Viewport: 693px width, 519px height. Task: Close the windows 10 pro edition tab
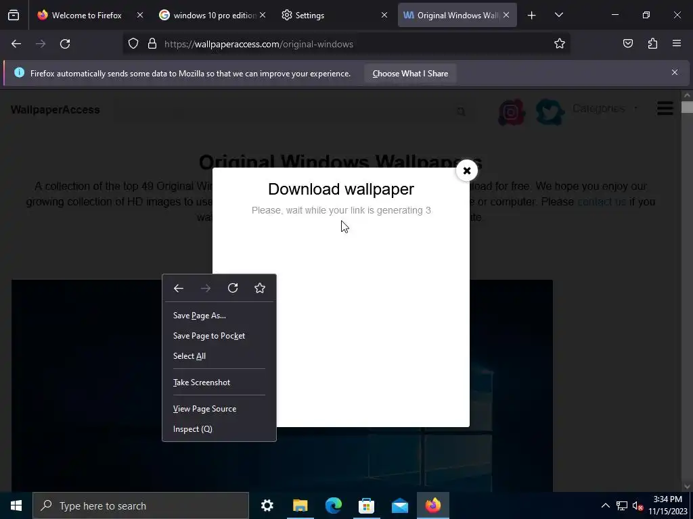263,16
